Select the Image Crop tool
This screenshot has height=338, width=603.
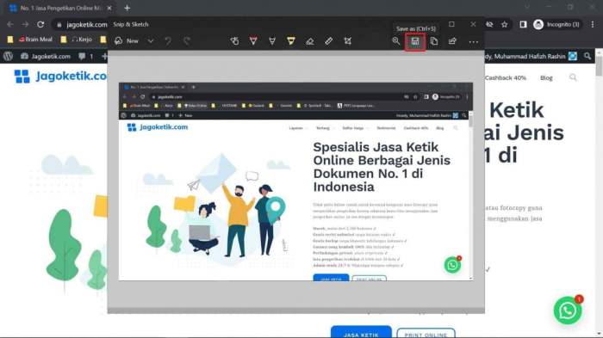click(348, 40)
